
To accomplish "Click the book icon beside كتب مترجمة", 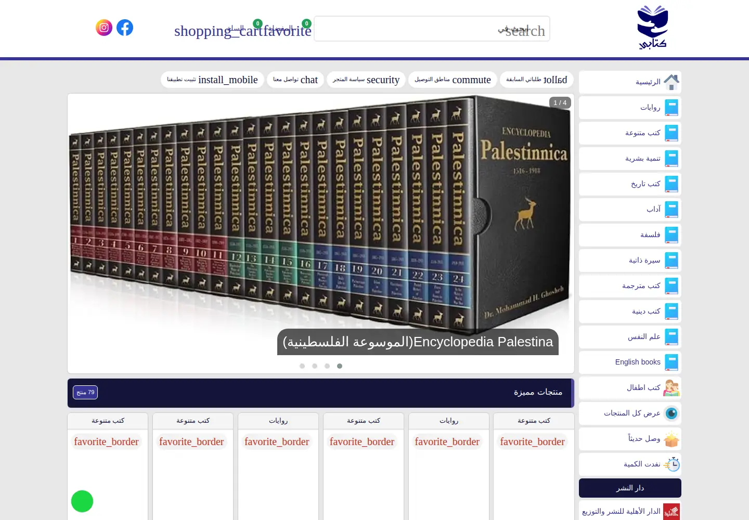I will pos(671,286).
